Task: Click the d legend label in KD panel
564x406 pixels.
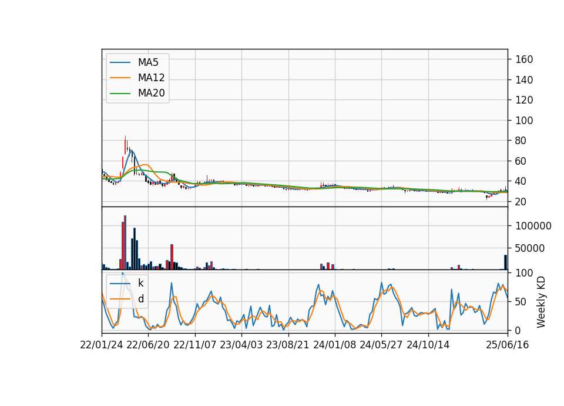Action: point(140,299)
